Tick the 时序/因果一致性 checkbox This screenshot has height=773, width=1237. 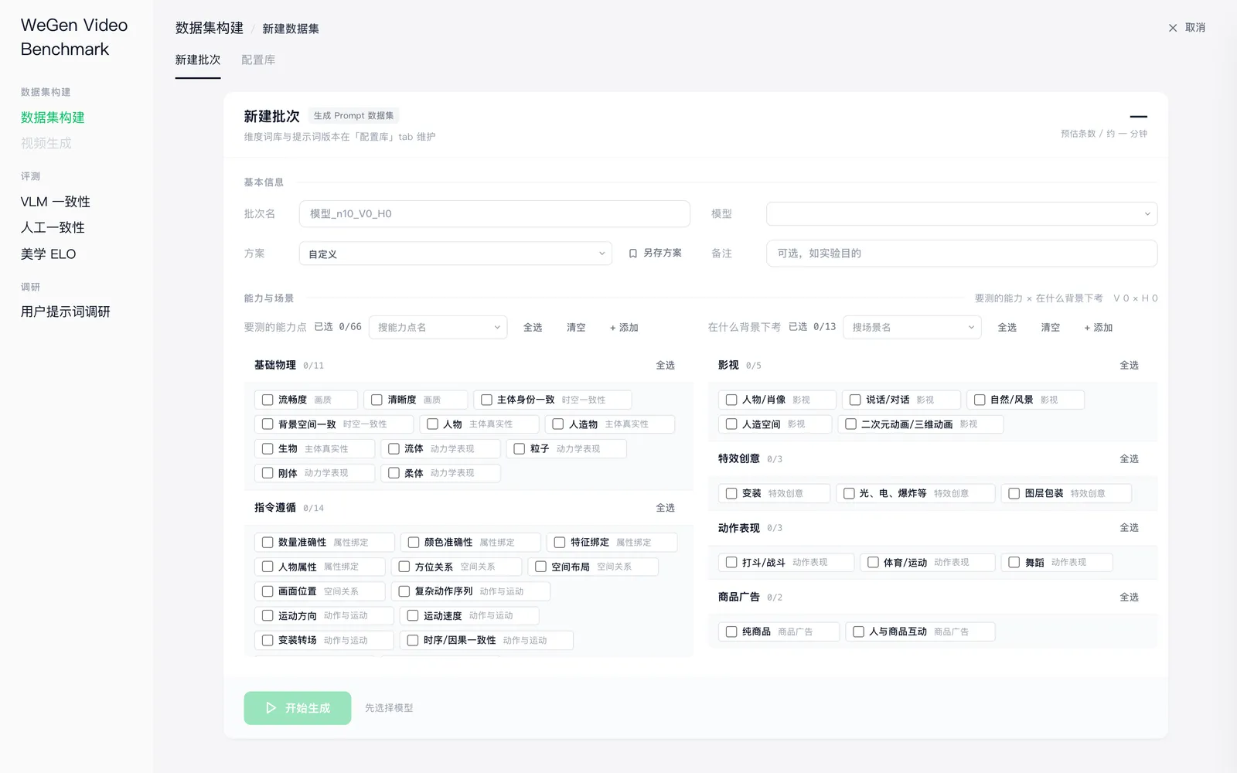coord(413,640)
